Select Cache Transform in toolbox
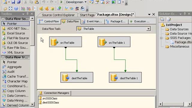This screenshot has width=192, height=108. coord(16,76)
